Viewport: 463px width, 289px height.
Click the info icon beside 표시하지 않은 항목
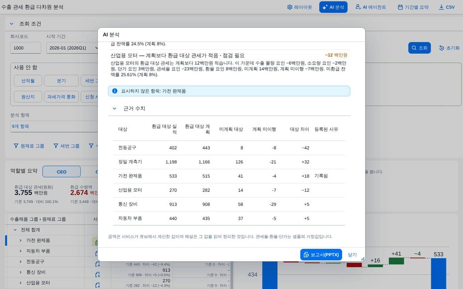coord(115,91)
